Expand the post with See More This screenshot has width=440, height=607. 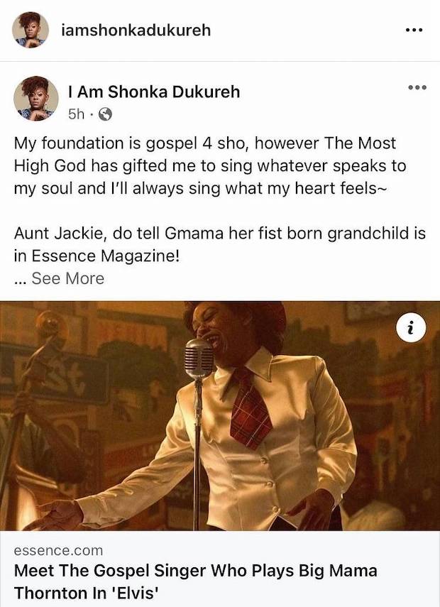coord(67,278)
